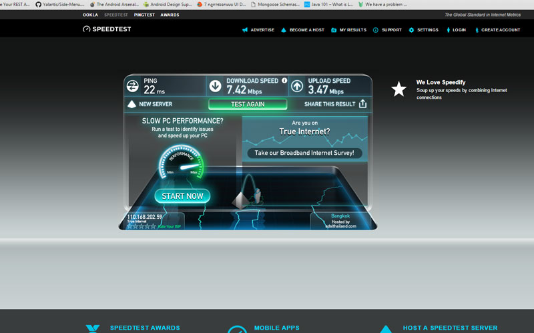Click the Speedtest Awards medal icon
This screenshot has width=534, height=333.
93,329
